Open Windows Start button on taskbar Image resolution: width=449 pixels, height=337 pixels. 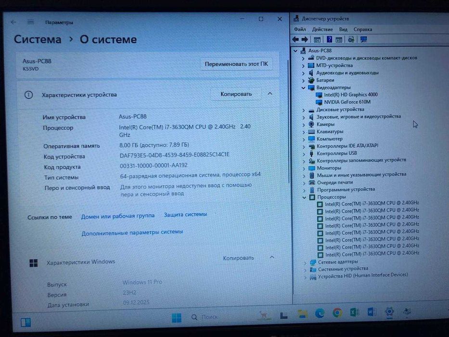click(x=177, y=318)
